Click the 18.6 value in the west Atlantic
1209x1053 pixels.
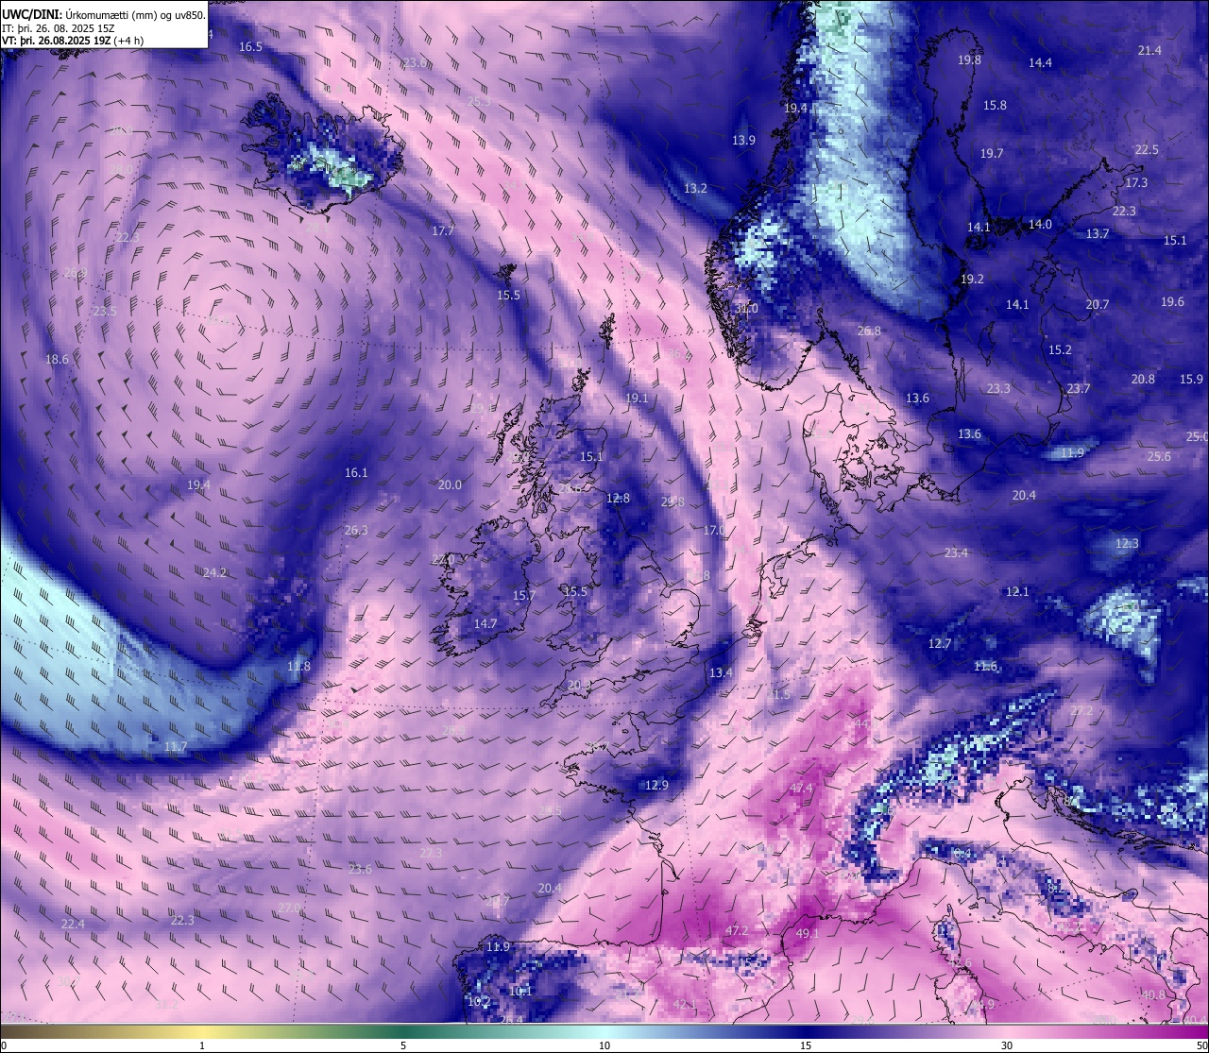pyautogui.click(x=57, y=360)
